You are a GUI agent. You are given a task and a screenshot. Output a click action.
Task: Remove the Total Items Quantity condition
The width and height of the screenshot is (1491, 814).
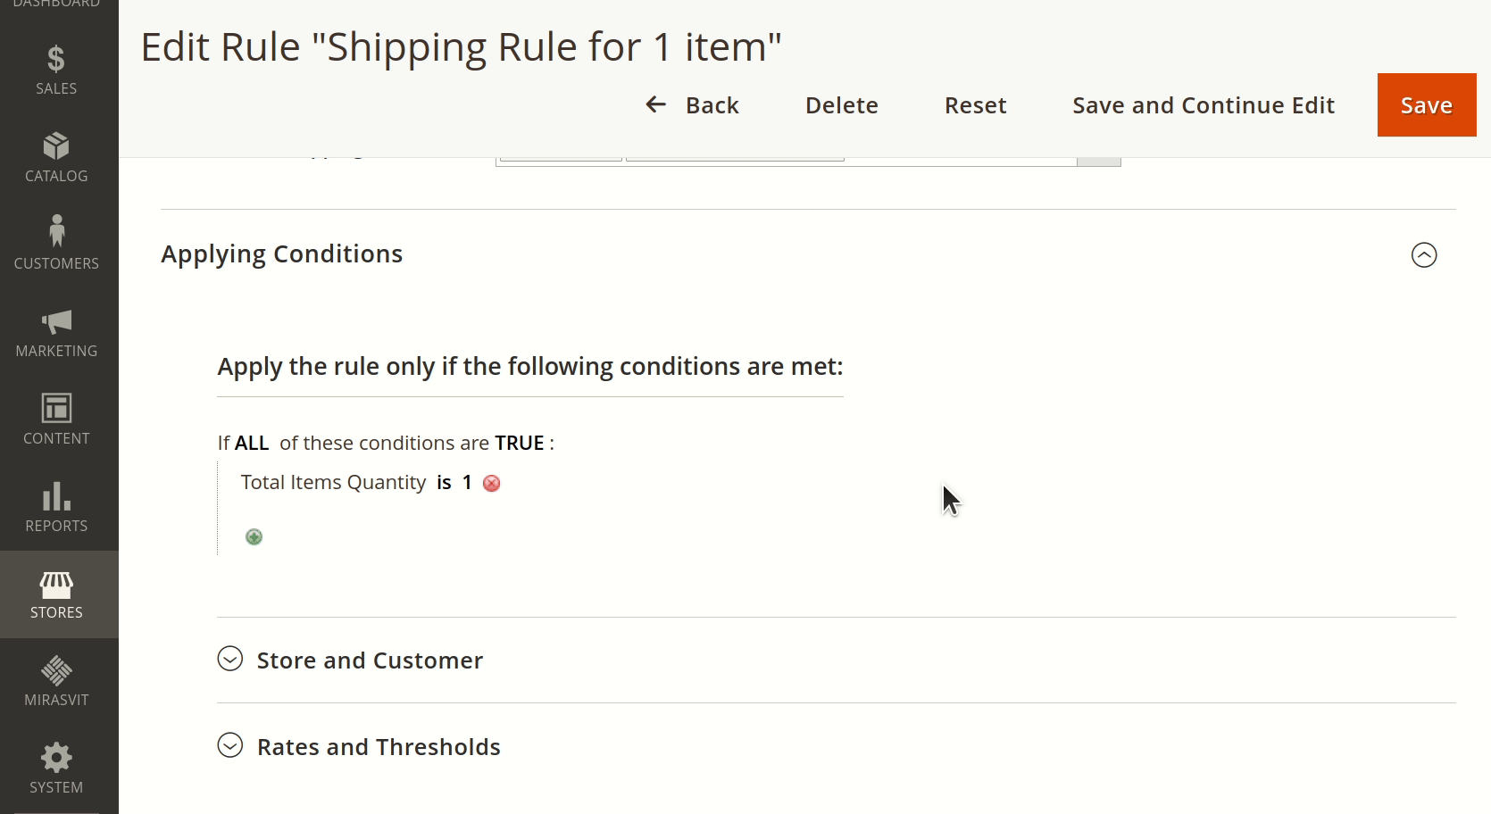491,484
